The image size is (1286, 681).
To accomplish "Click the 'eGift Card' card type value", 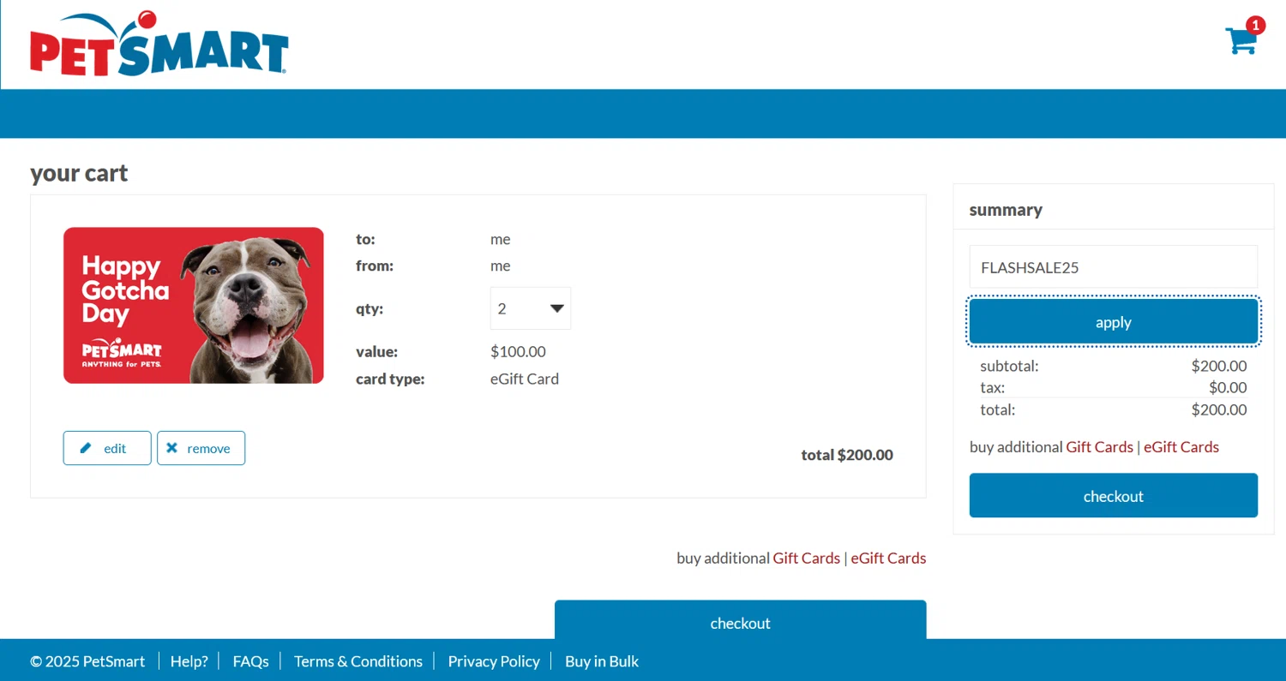I will coord(525,379).
